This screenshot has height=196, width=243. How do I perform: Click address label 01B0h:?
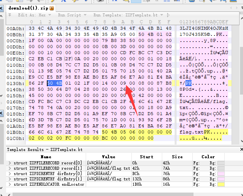16,132
